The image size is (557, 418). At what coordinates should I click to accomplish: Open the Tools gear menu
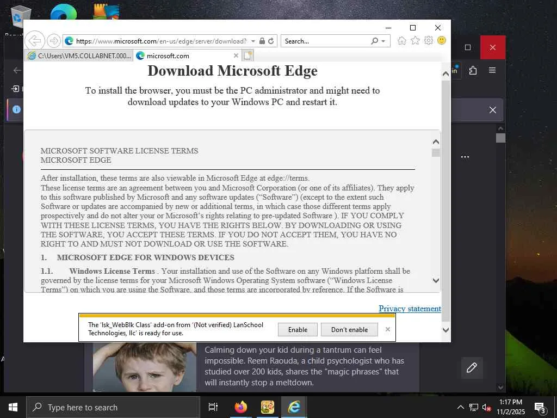click(429, 40)
